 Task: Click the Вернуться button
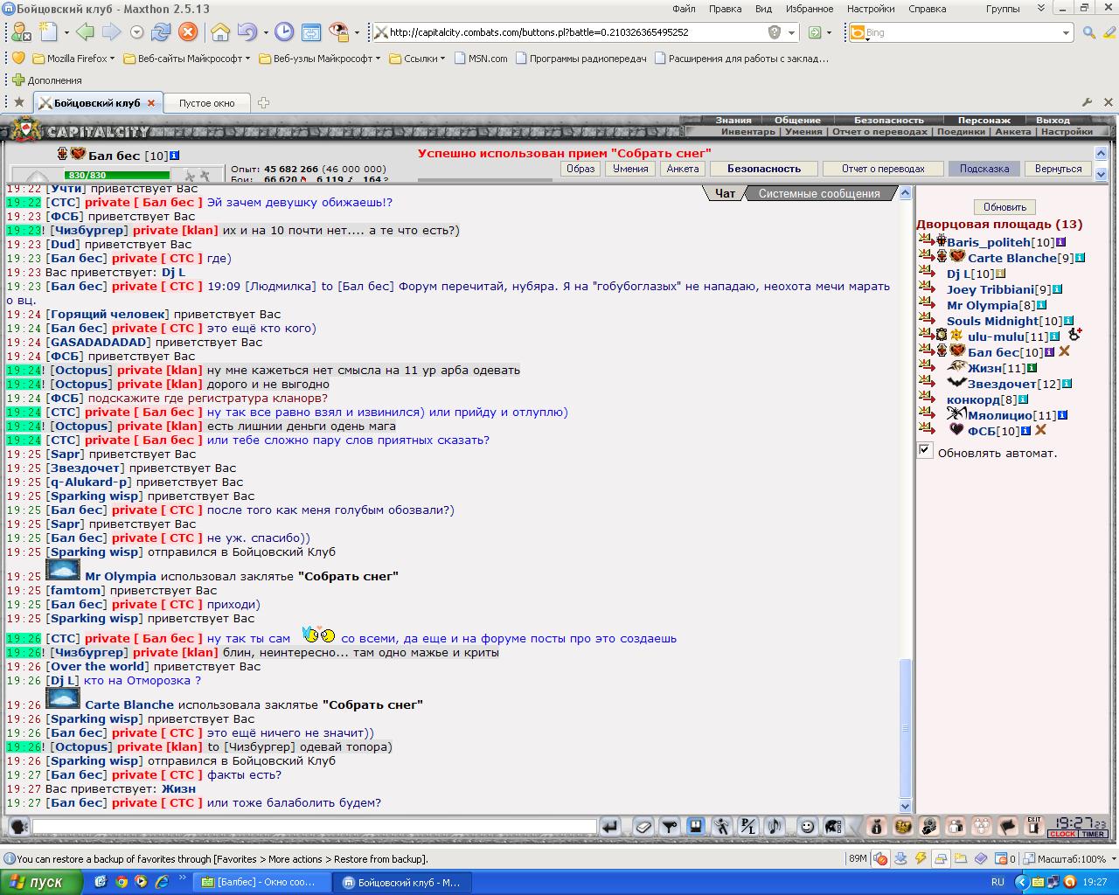pyautogui.click(x=1058, y=169)
